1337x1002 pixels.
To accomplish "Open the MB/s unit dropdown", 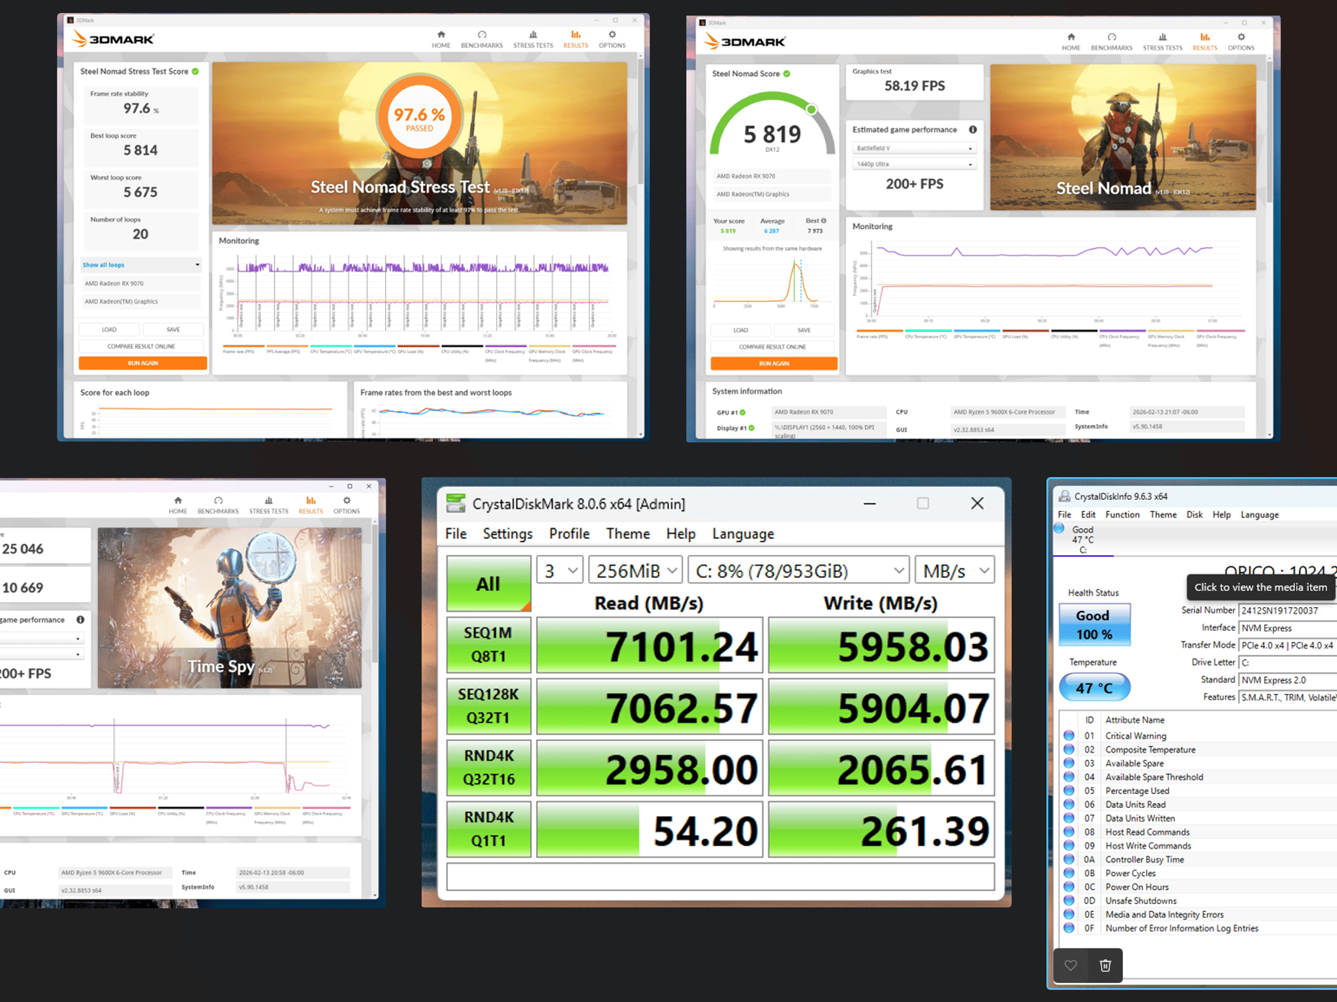I will pos(954,571).
